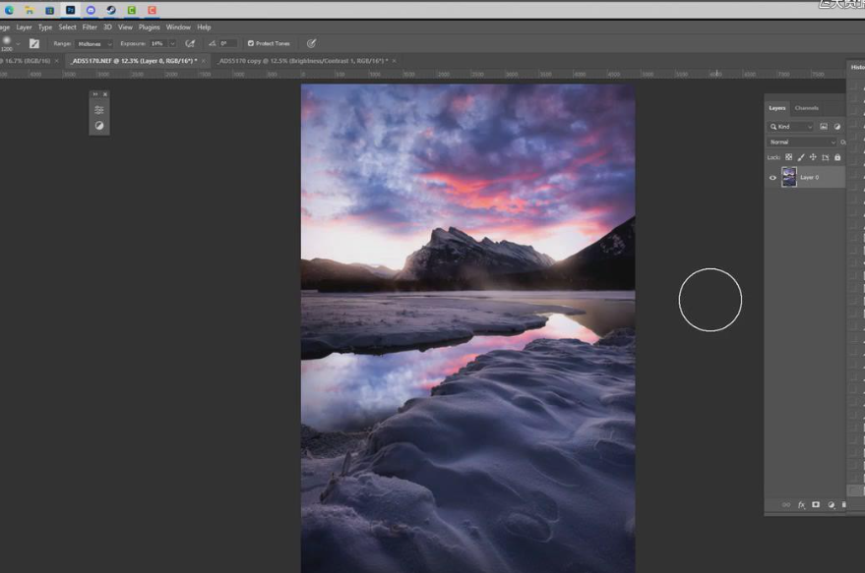
Task: Open the Help menu
Action: pyautogui.click(x=204, y=27)
